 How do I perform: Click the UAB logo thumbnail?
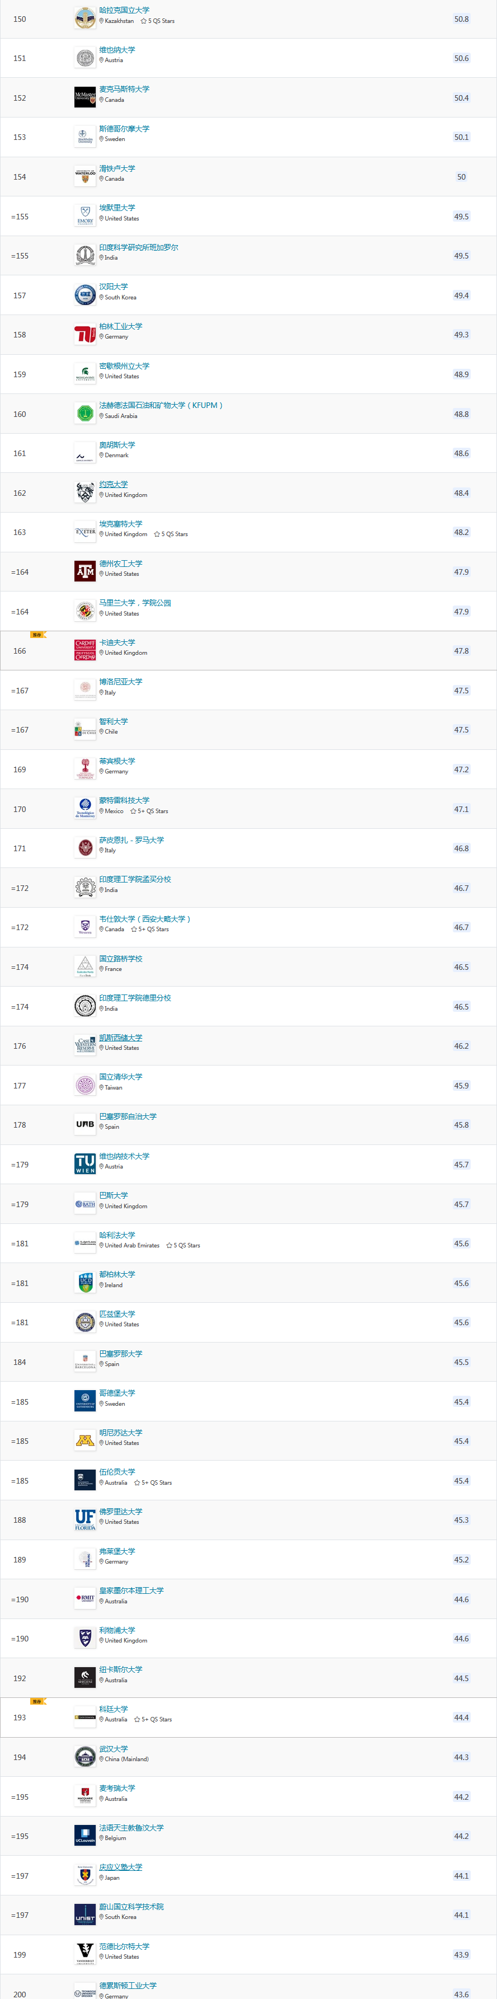(85, 1124)
